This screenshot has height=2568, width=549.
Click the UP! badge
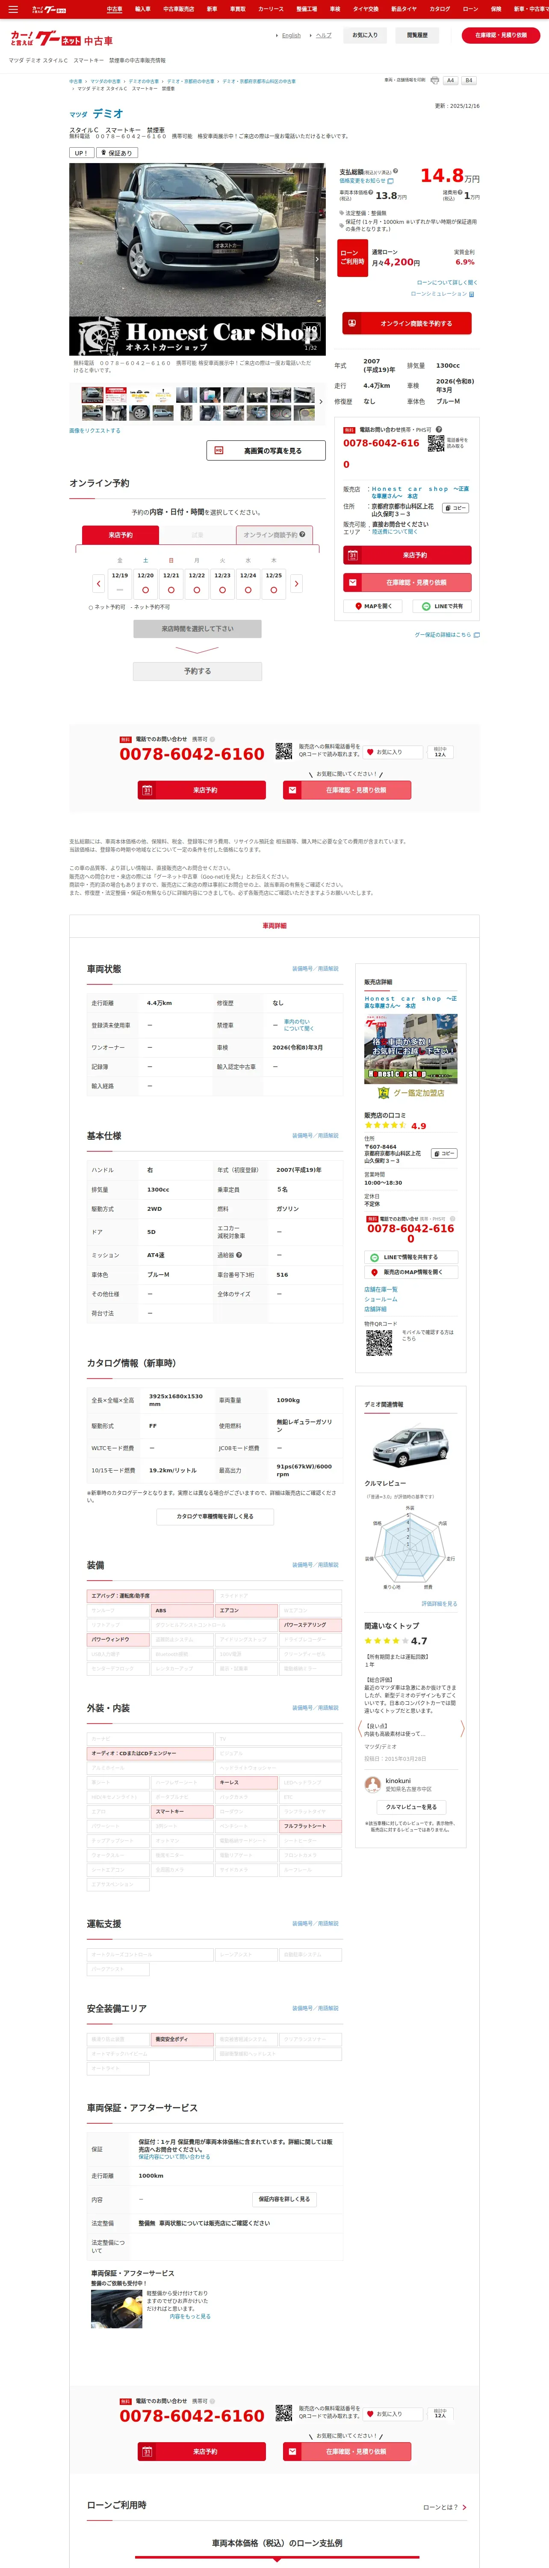point(81,154)
